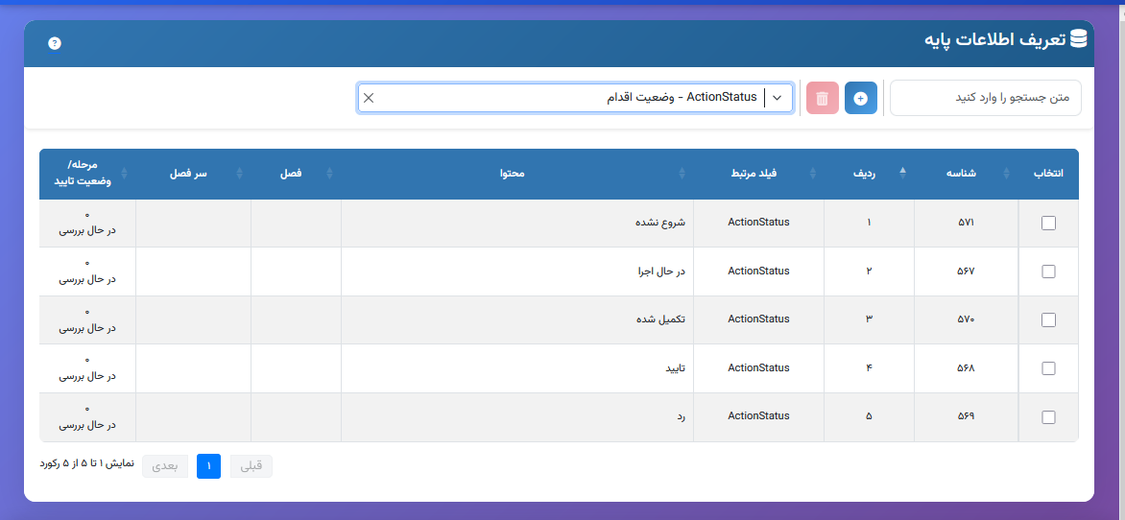The width and height of the screenshot is (1125, 520).
Task: Click ID cell ۵۶۷
Action: point(966,272)
